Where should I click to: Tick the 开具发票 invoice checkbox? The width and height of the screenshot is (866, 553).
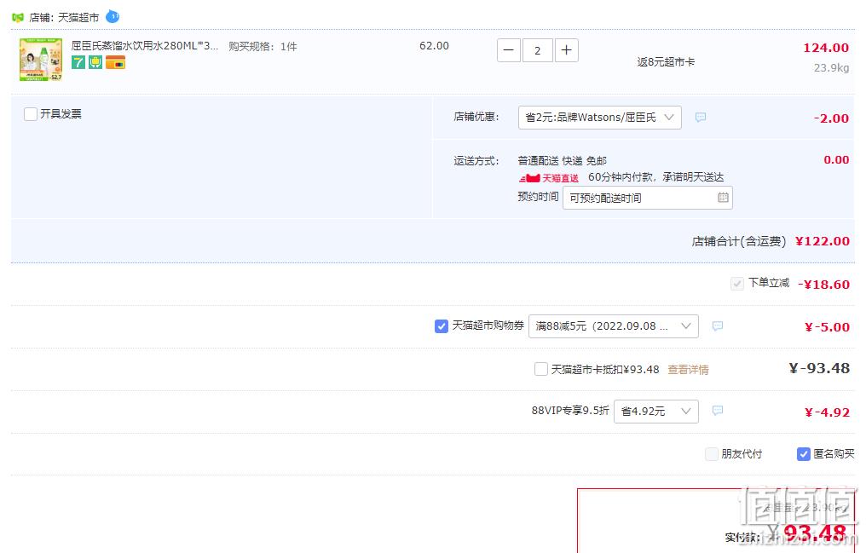(31, 114)
